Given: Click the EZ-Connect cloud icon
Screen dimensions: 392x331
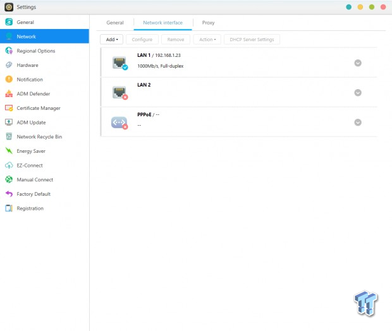Looking at the screenshot, I should pyautogui.click(x=9, y=165).
